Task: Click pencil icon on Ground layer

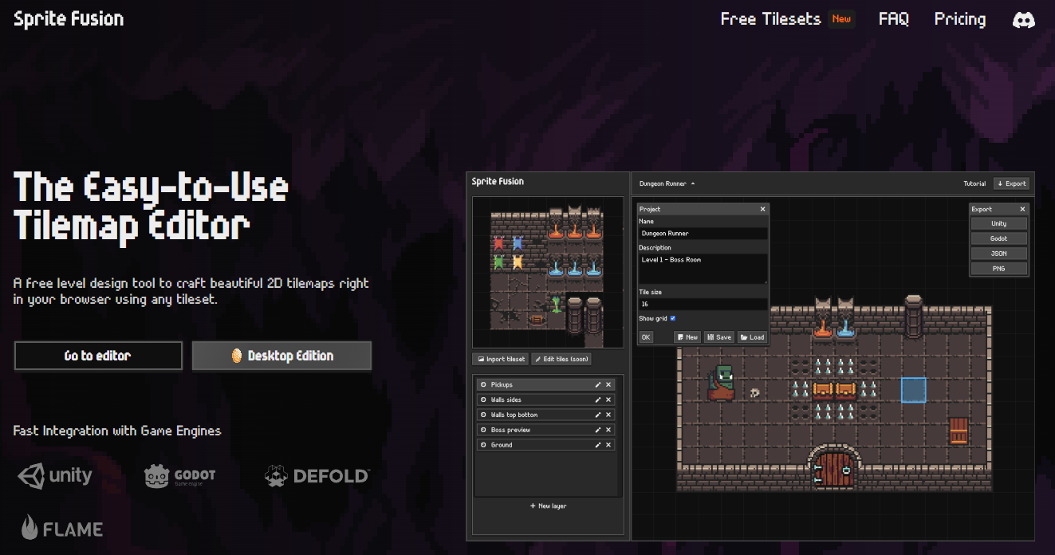Action: [x=598, y=445]
